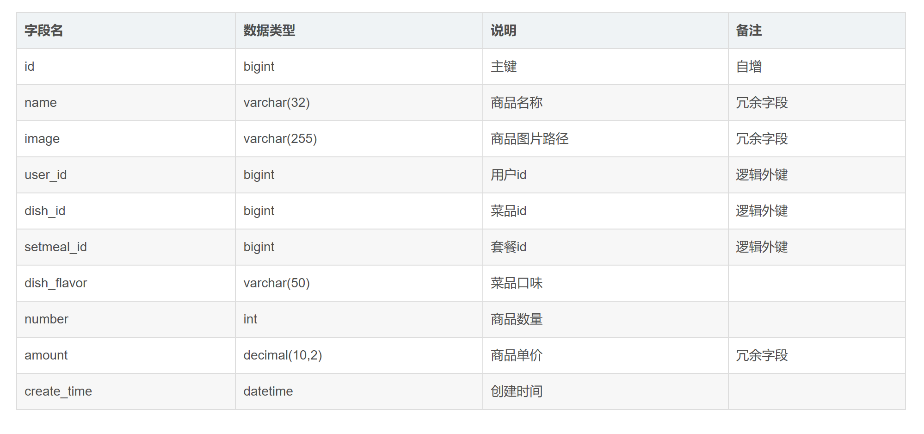Select the user_id field cell
The width and height of the screenshot is (924, 434).
(x=126, y=175)
